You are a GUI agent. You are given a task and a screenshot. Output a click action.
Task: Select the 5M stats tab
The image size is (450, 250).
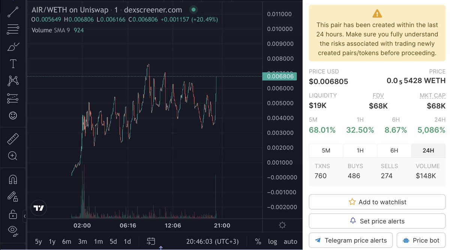326,151
